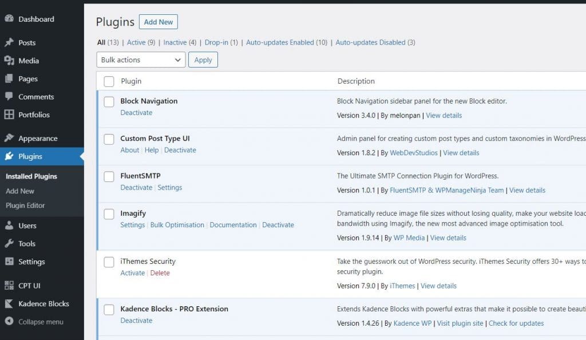Click the Kadence Blocks icon

point(9,303)
